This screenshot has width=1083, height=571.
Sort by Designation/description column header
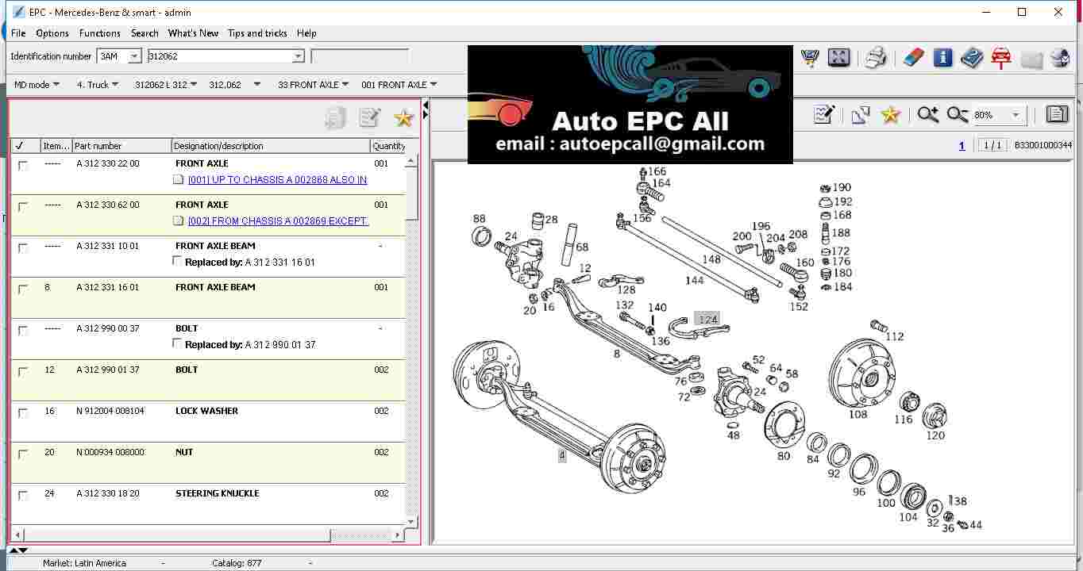[271, 146]
